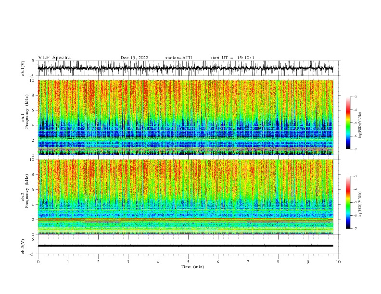Click the time axis tick label "1"

(68, 262)
